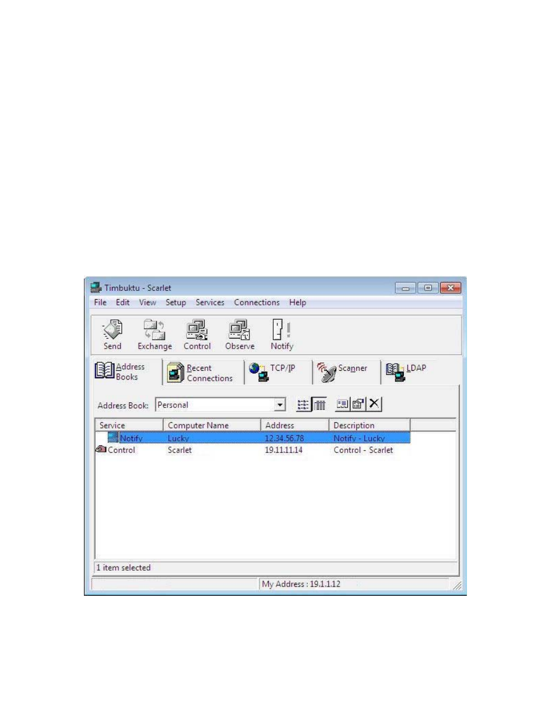
Task: Open the Help menu
Action: (x=297, y=303)
